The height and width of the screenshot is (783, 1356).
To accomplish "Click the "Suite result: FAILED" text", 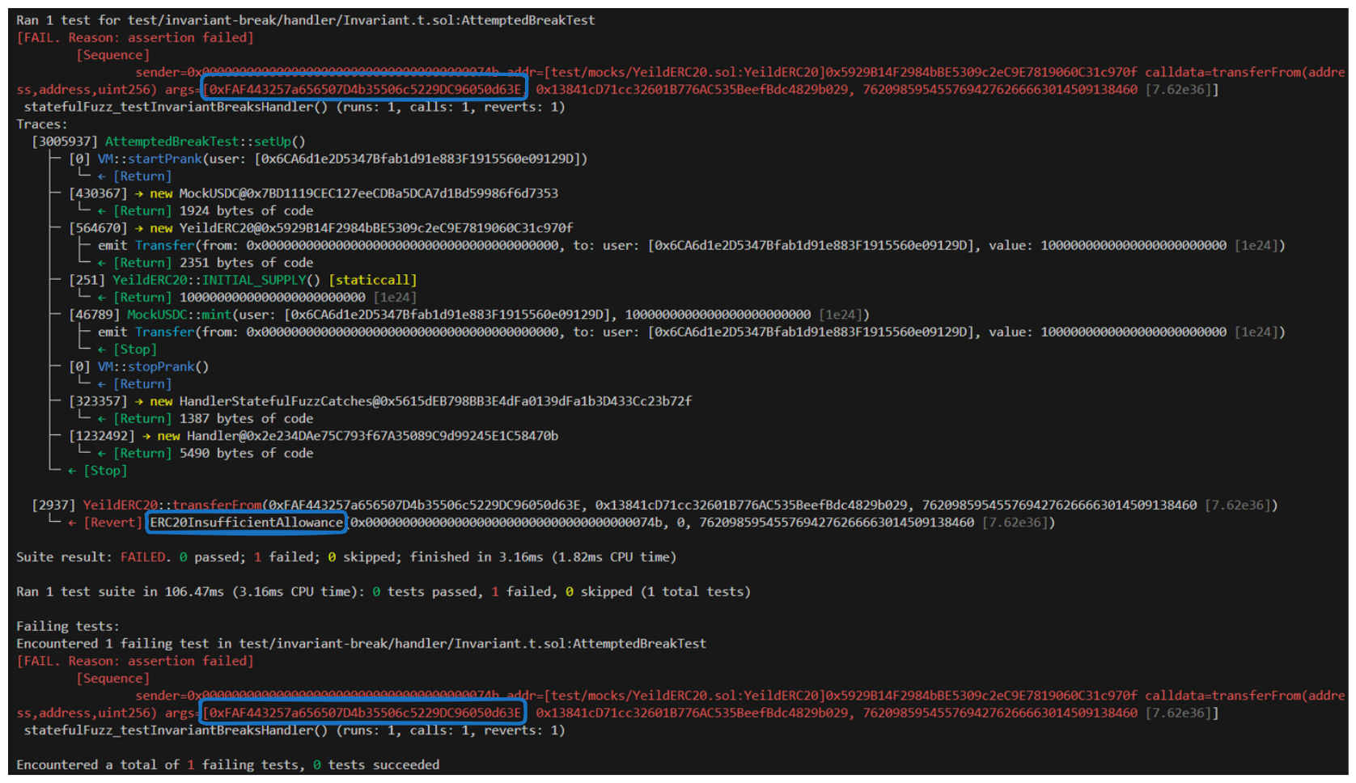I will [92, 557].
